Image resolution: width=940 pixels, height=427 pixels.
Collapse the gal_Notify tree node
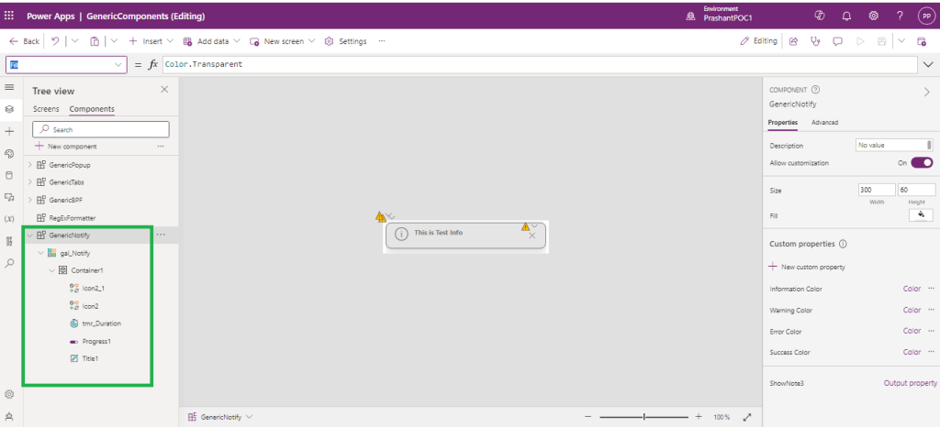pyautogui.click(x=40, y=253)
